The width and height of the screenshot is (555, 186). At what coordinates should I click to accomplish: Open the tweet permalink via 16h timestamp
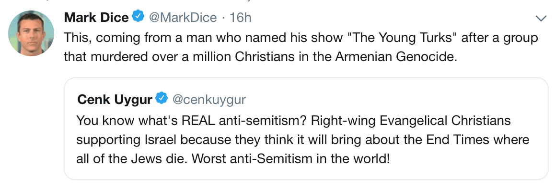(241, 17)
